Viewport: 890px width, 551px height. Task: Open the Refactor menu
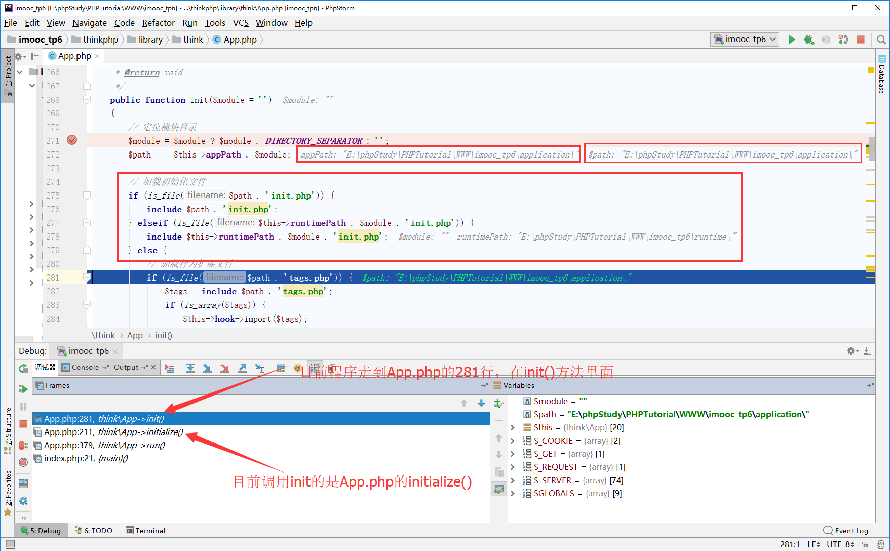click(158, 23)
